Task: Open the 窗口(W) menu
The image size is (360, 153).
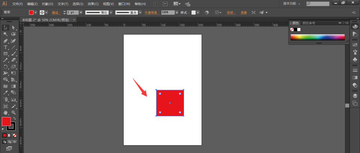Action: coord(124,4)
